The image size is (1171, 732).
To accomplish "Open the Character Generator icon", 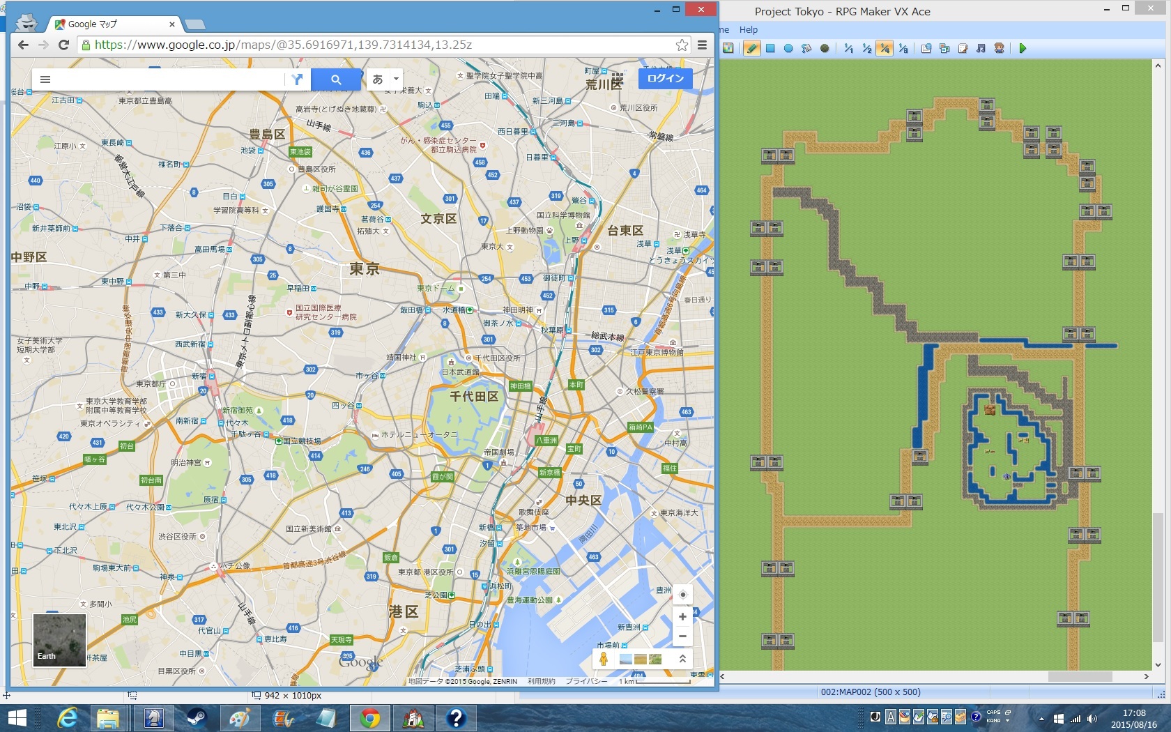I will (x=999, y=48).
